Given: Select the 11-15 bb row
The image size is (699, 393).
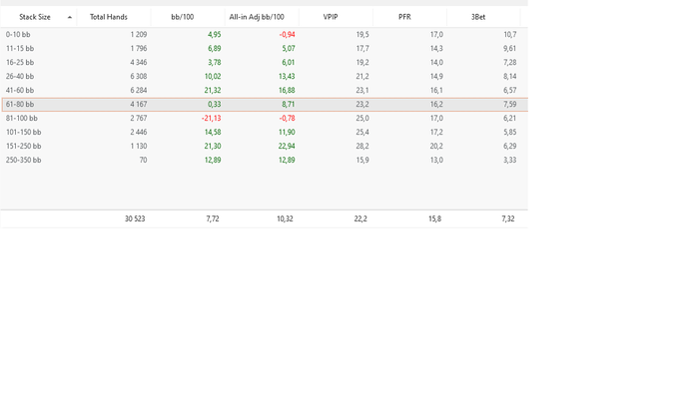Looking at the screenshot, I should tap(264, 48).
